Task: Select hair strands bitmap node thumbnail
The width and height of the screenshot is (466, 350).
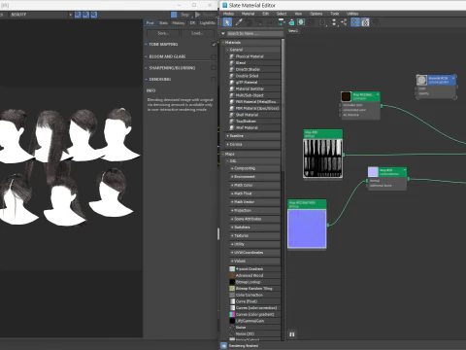Action: (x=322, y=158)
